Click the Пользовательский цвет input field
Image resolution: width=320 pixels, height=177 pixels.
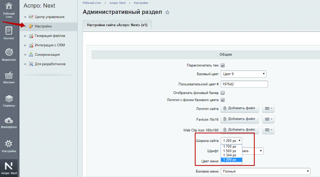[x=244, y=84]
